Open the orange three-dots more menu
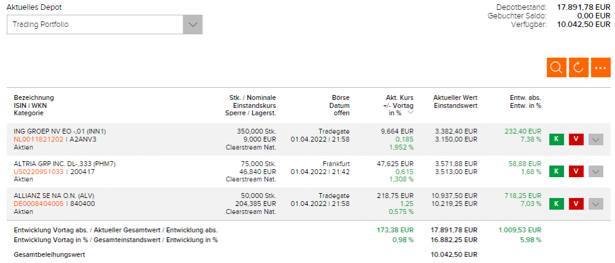Image resolution: width=615 pixels, height=263 pixels. point(600,67)
